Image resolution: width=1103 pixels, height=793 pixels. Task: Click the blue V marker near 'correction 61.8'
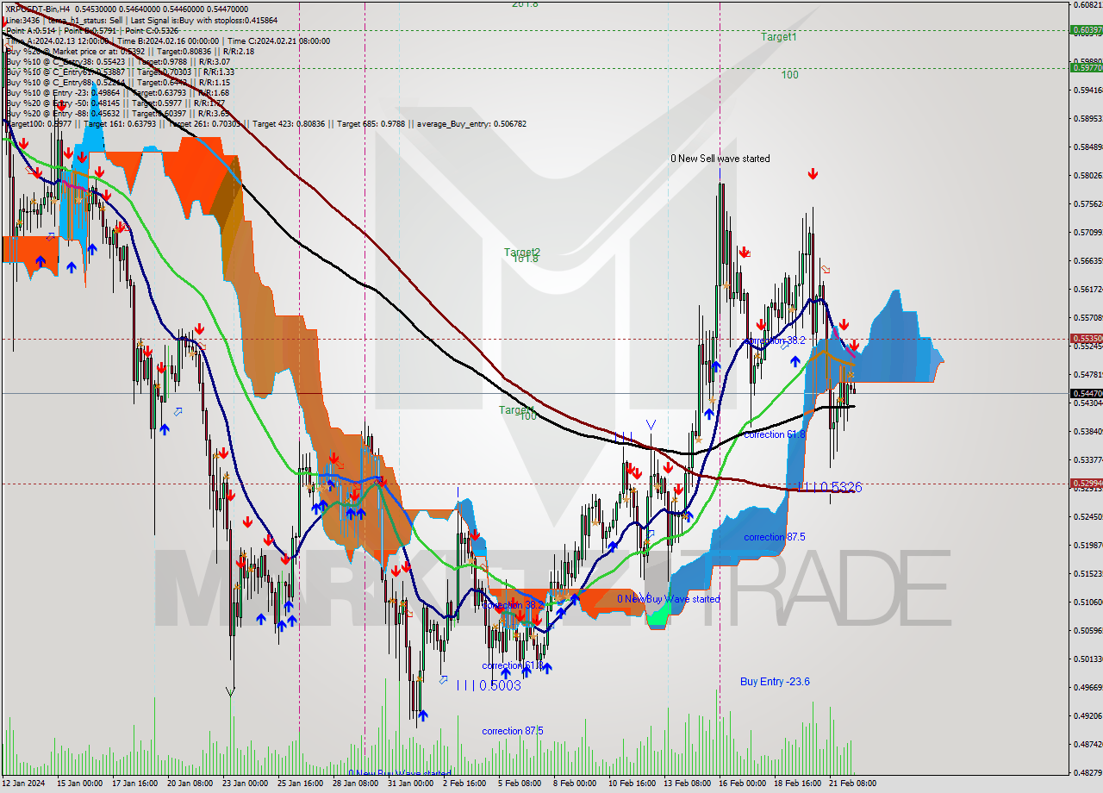point(651,424)
